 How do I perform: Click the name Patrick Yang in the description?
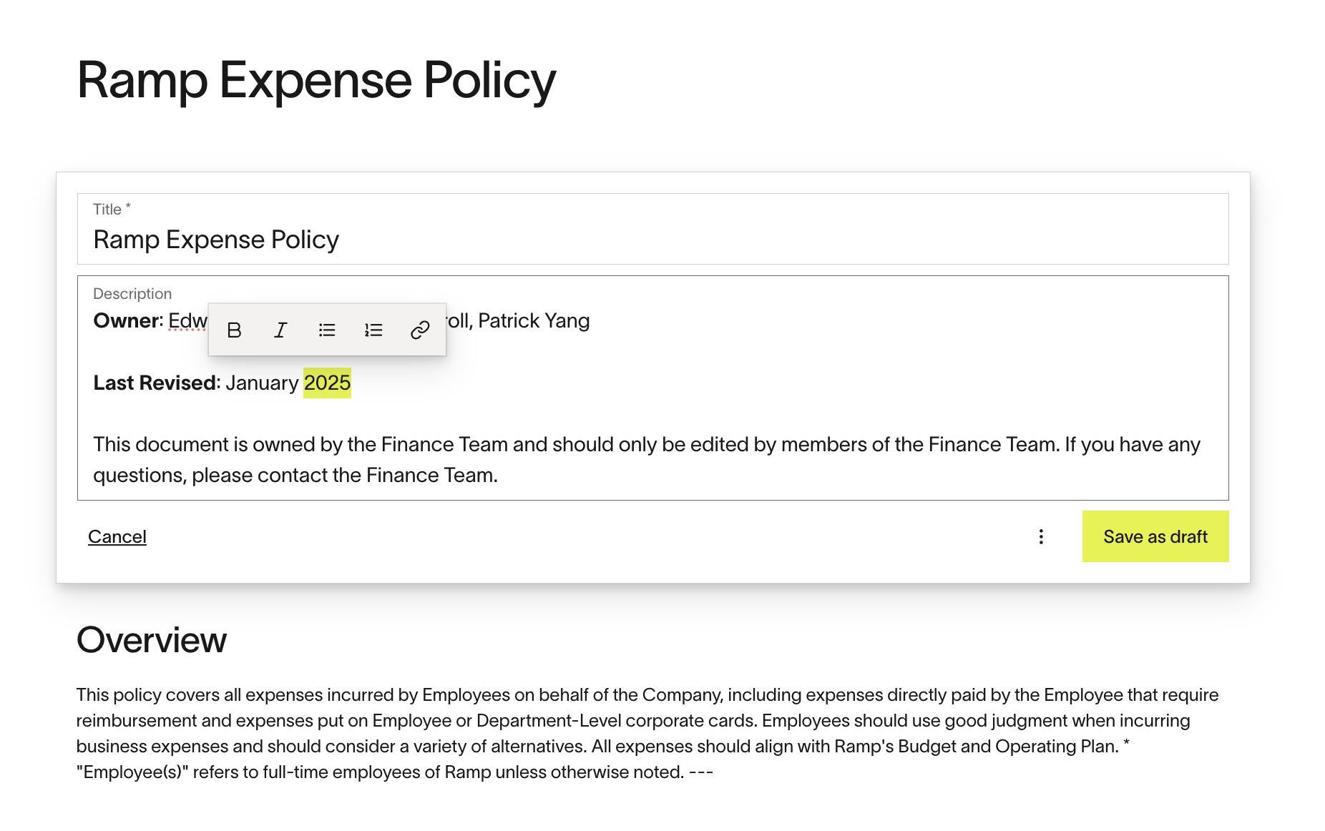(x=534, y=321)
